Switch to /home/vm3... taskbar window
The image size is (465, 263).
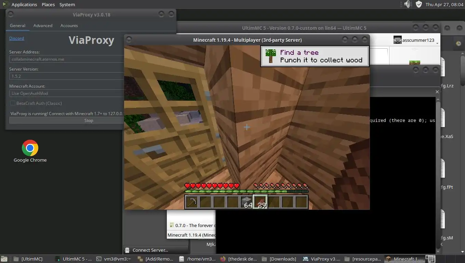[197, 259]
